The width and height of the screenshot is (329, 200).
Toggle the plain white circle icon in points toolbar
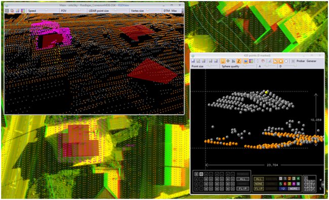point(286,61)
